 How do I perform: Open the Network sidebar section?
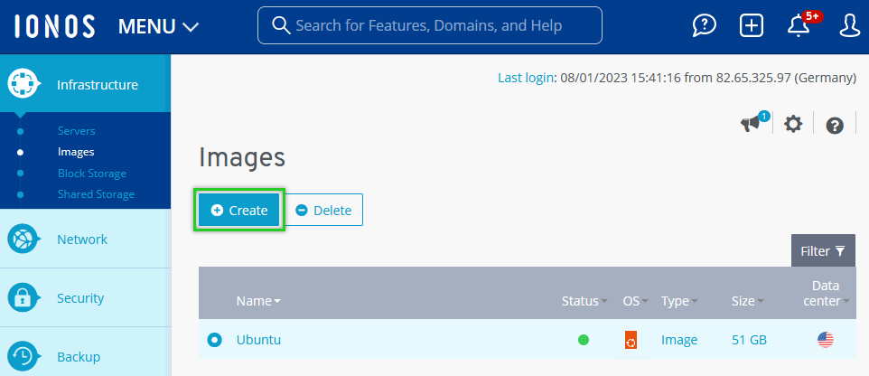tap(82, 240)
